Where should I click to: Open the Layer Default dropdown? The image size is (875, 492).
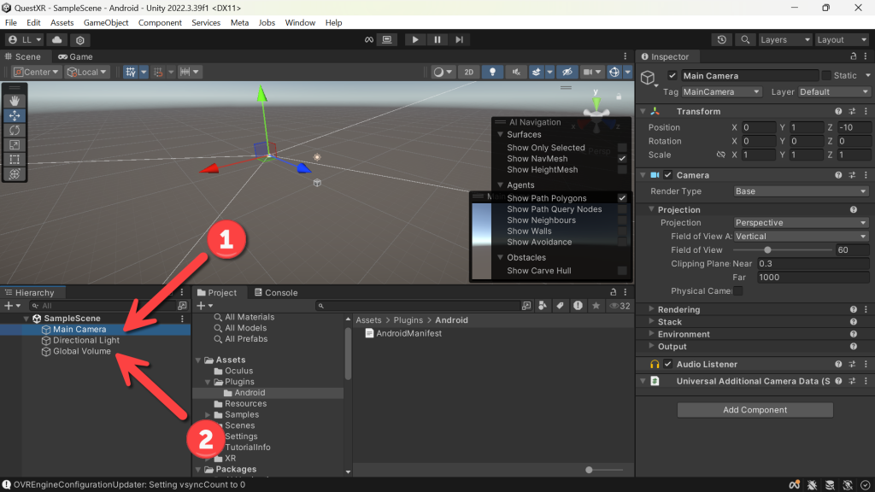(834, 92)
